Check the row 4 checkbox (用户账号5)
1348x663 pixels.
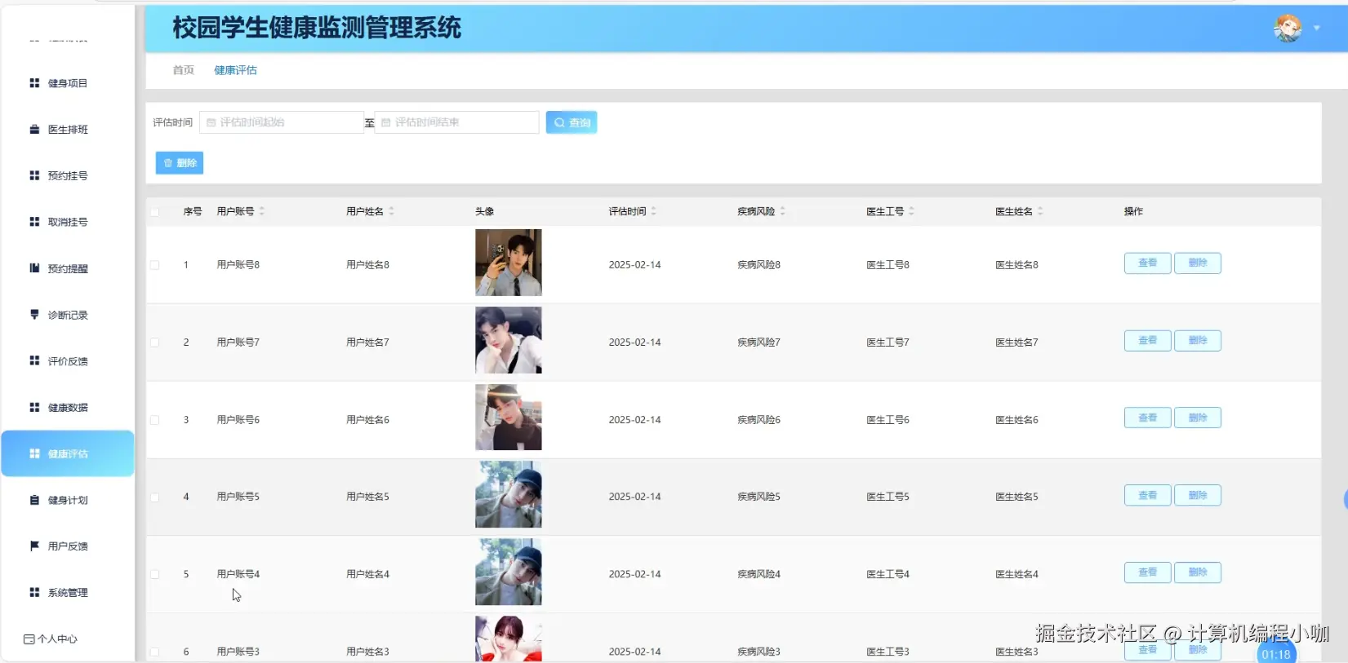pos(155,497)
